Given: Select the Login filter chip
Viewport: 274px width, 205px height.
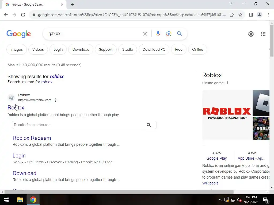Looking at the screenshot, I should pos(58,49).
